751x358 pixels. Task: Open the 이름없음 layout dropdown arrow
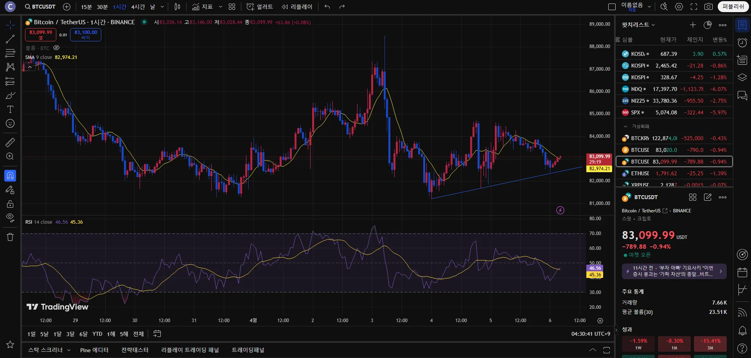[x=649, y=7]
